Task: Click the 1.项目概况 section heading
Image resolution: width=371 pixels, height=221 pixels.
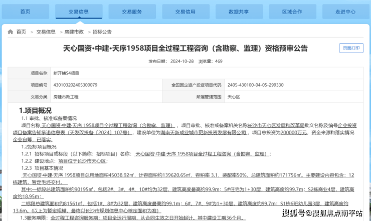Action: [35, 110]
